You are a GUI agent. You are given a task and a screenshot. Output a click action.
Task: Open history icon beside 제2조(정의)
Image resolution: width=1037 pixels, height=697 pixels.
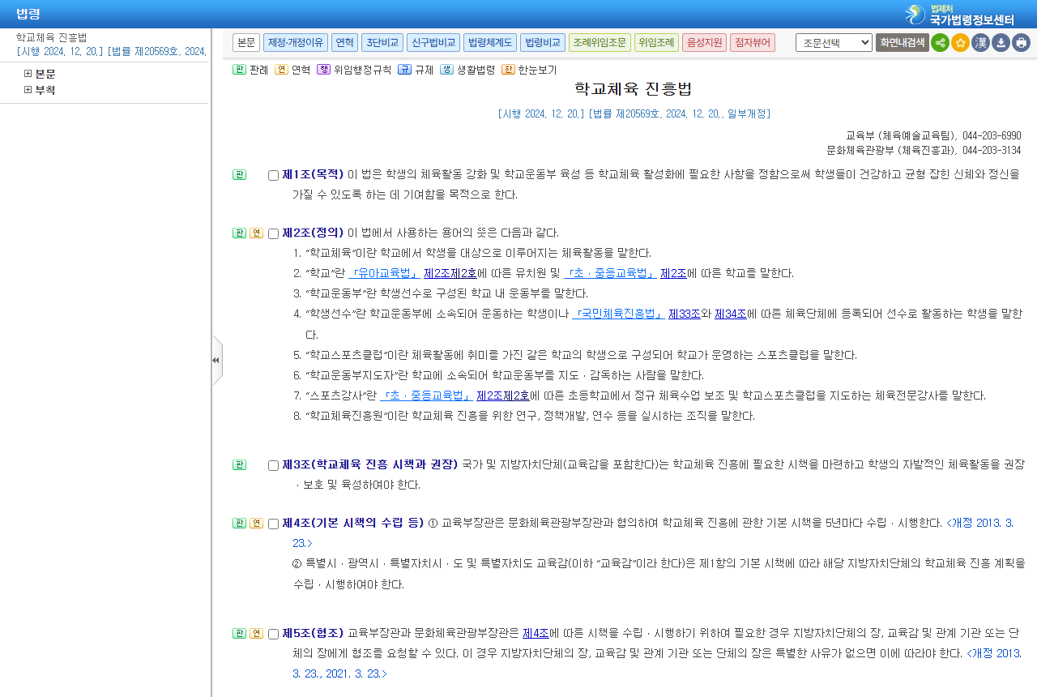(256, 233)
